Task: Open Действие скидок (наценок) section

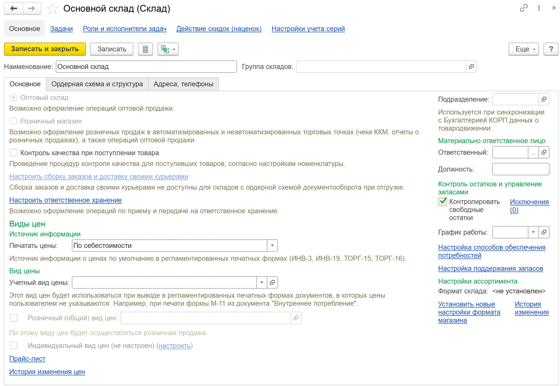Action: pos(219,29)
